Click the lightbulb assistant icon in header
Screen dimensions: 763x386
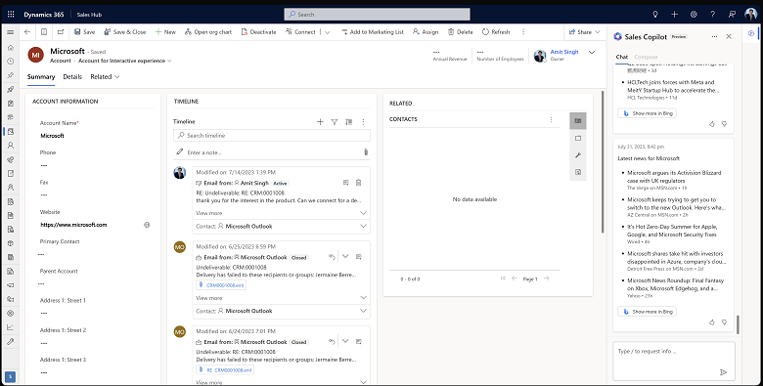point(655,14)
